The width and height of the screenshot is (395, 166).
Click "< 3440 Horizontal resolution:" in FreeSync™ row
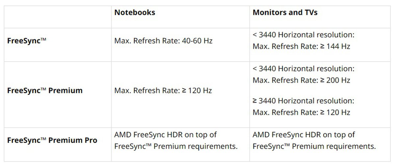(303, 35)
